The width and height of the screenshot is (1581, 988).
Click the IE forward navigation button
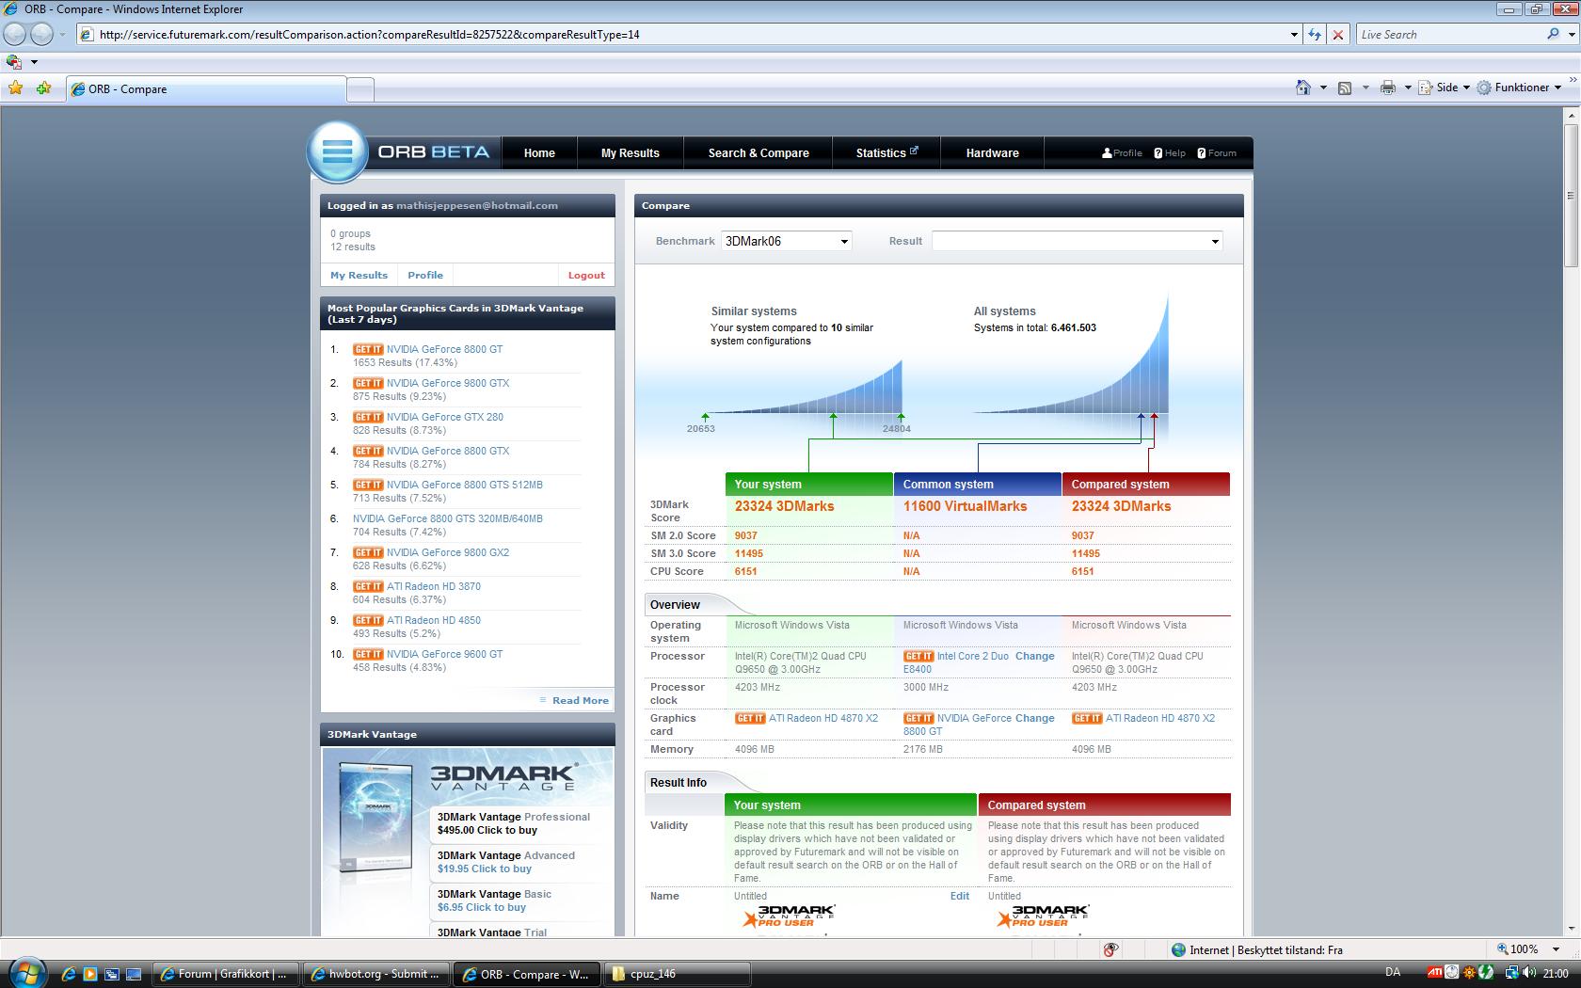[x=42, y=34]
